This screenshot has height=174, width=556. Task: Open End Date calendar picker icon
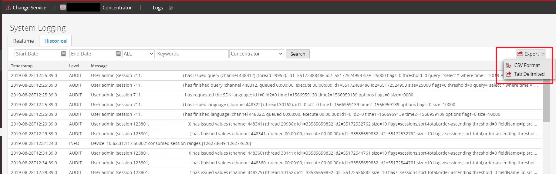pos(118,54)
